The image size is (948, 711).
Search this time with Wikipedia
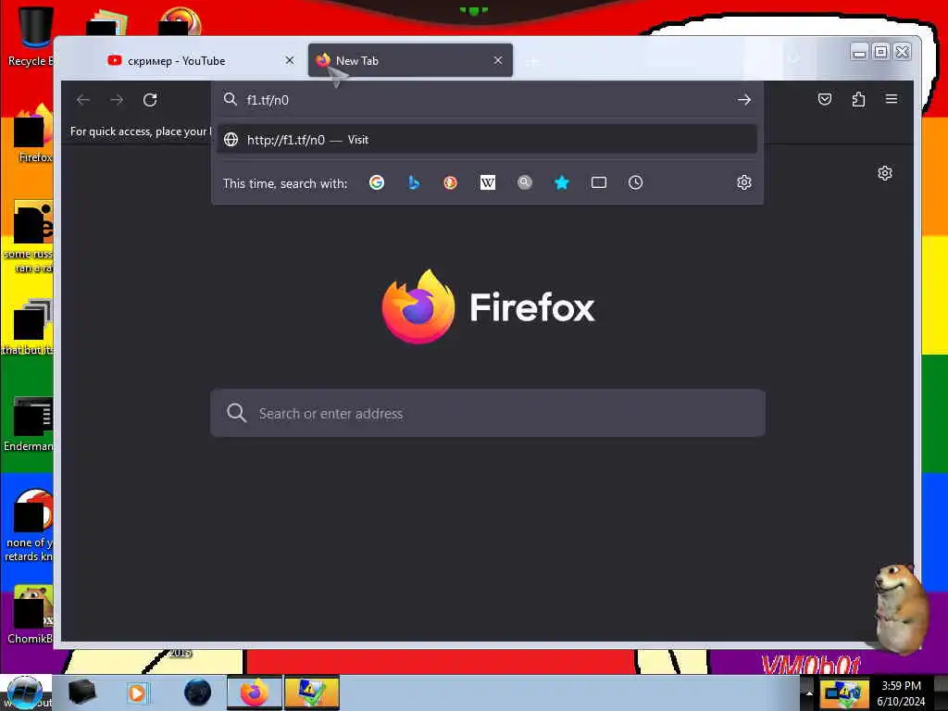(x=487, y=182)
